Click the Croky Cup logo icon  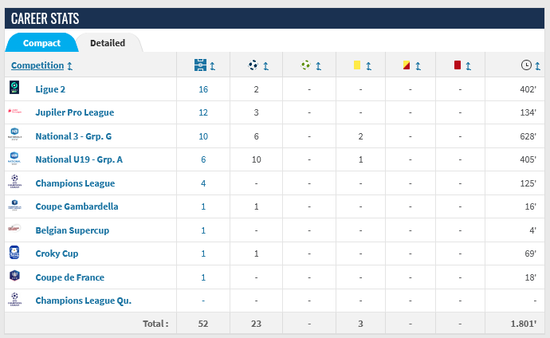pyautogui.click(x=14, y=253)
